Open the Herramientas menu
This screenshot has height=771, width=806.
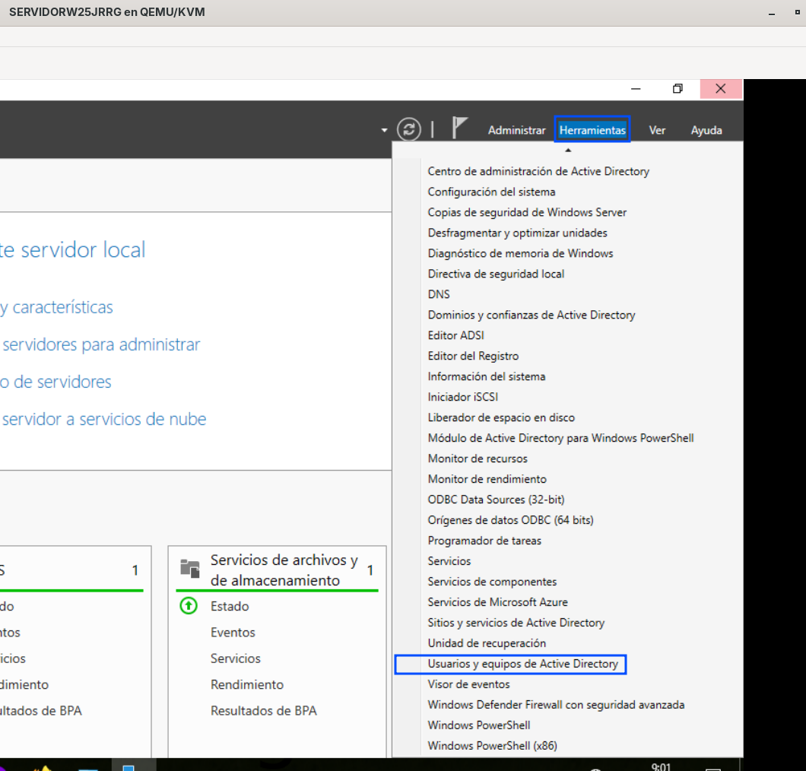pyautogui.click(x=592, y=130)
